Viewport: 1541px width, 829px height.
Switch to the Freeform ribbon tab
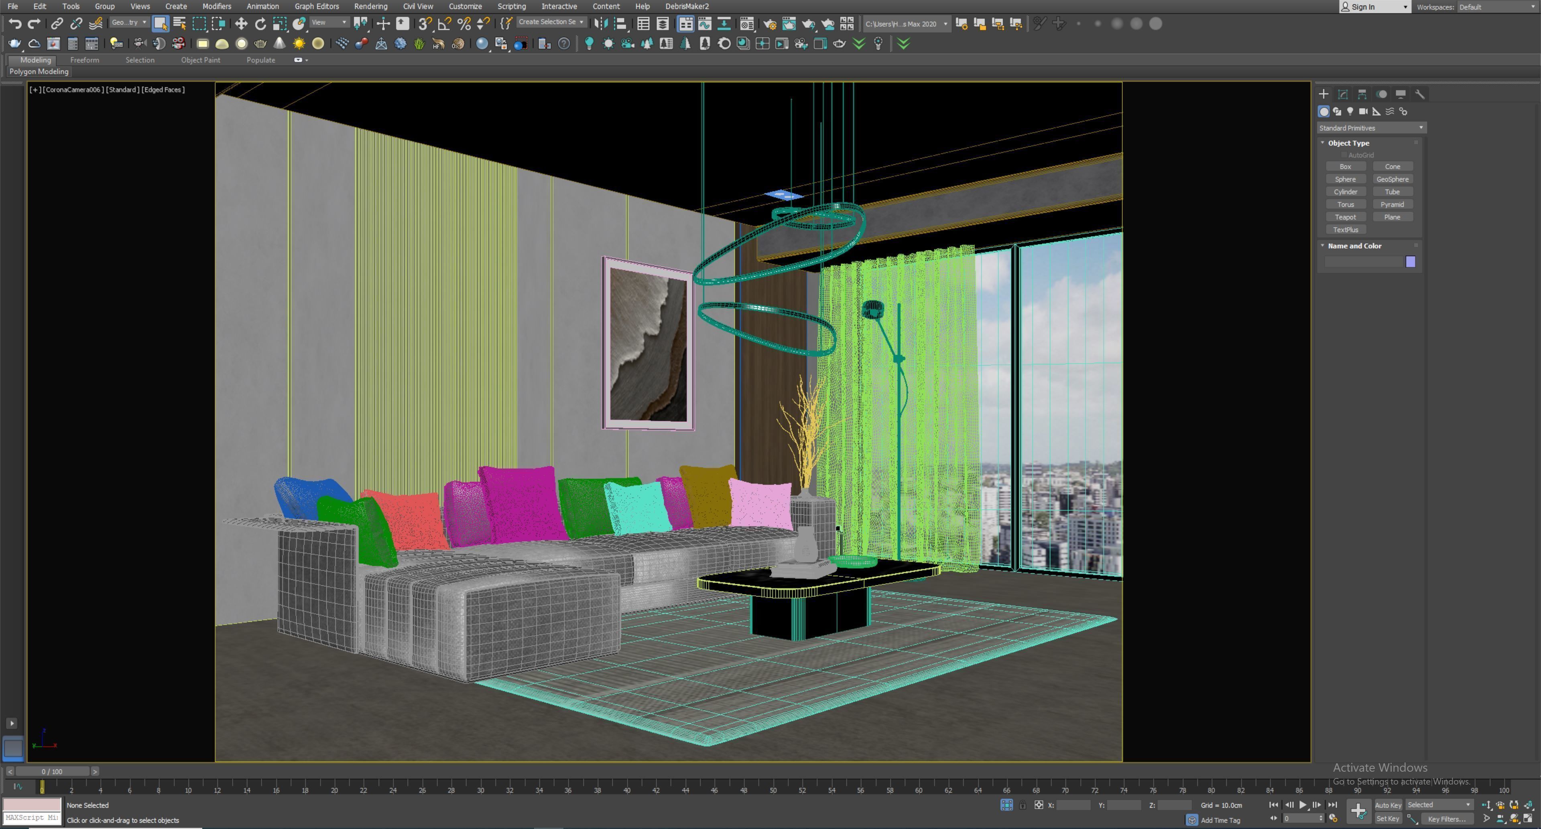(x=84, y=60)
